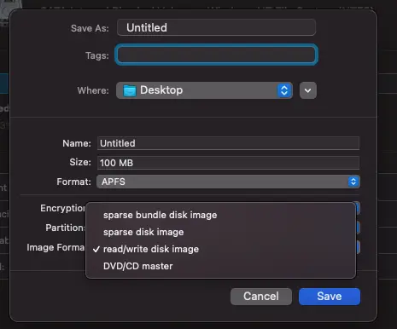Click the Name field containing Untitled
This screenshot has height=329, width=397.
click(x=228, y=143)
